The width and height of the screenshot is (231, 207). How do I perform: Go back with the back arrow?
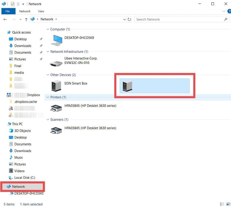point(5,20)
